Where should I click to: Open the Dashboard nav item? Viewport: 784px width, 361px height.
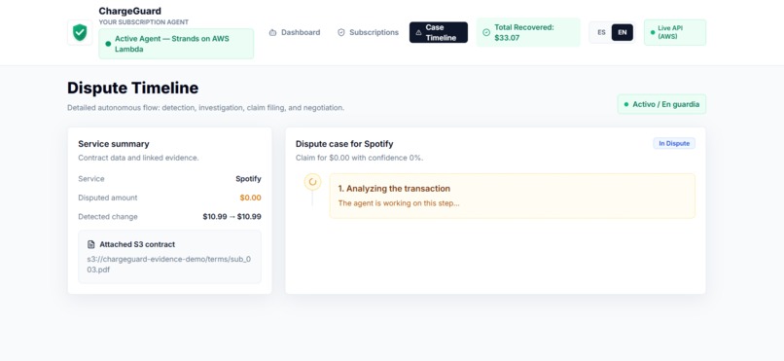[295, 32]
